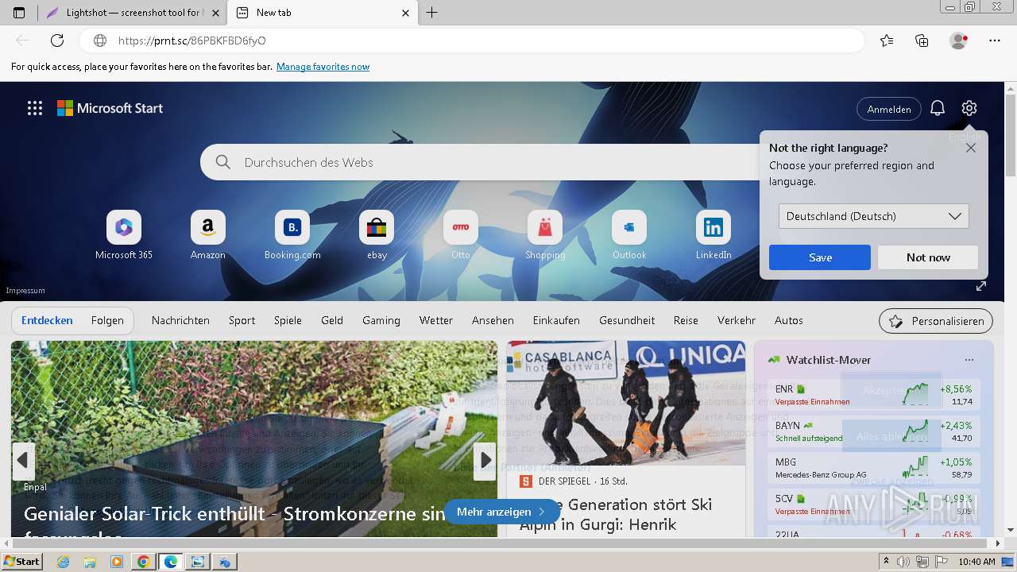This screenshot has height=572, width=1017.
Task: Expand the Deutschland (Deutsch) language dropdown
Action: pyautogui.click(x=873, y=216)
